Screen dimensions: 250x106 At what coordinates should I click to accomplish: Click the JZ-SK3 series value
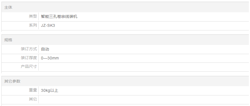point(48,25)
